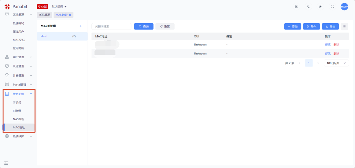Viewport: 355px width, 168px height.
Task: Click the MAC地址组 panel title
Action: tap(48, 26)
